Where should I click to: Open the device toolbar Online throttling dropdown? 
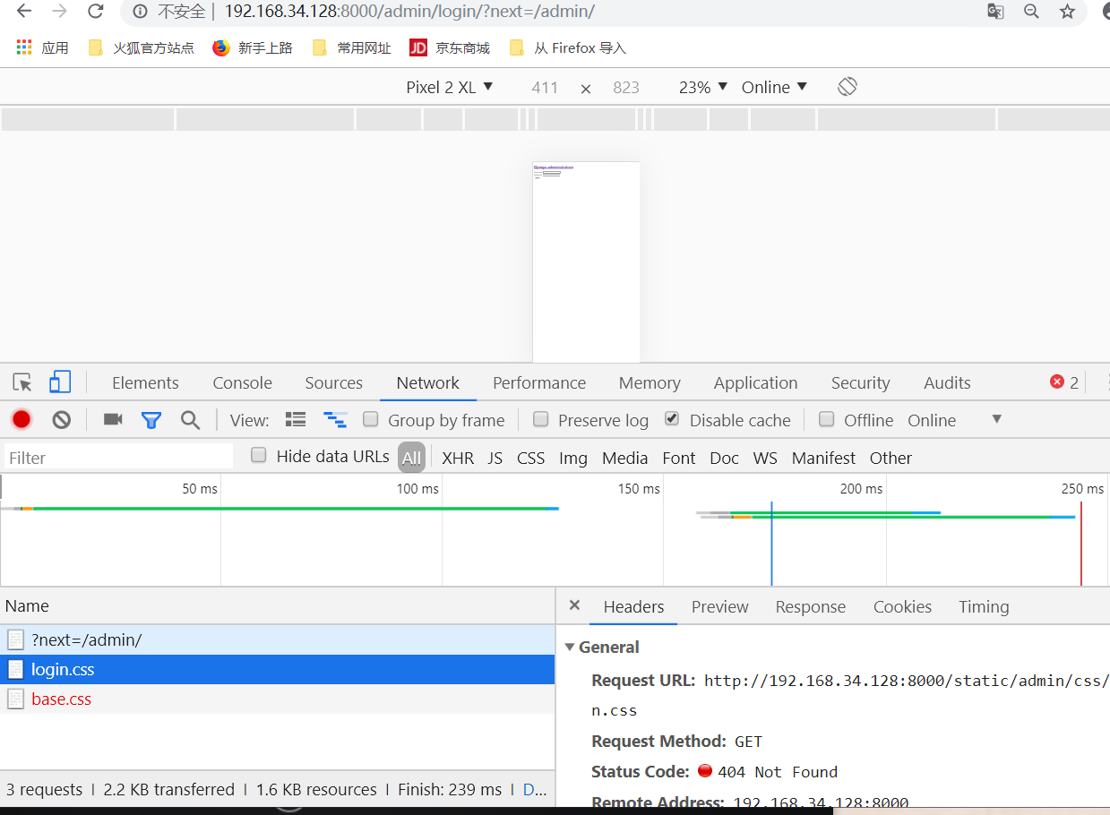tap(774, 87)
